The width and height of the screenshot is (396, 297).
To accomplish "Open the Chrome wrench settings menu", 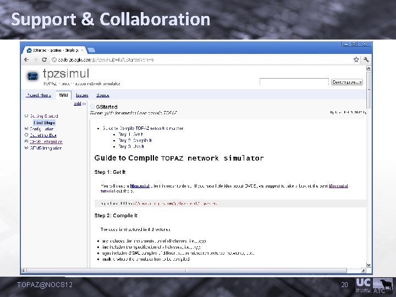I will pos(366,59).
